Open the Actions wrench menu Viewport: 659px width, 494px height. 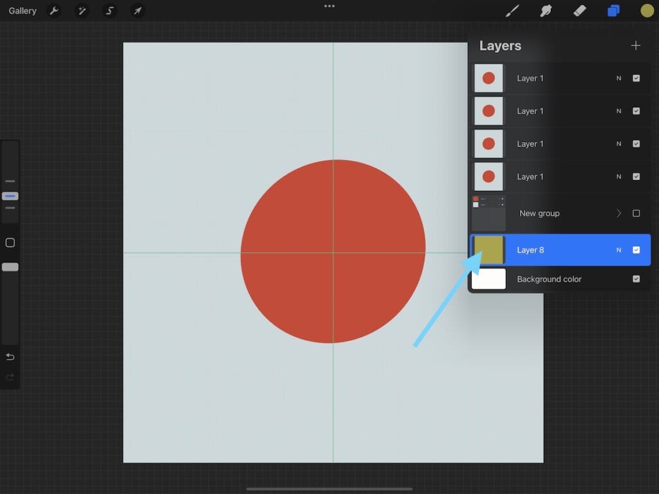pyautogui.click(x=55, y=11)
